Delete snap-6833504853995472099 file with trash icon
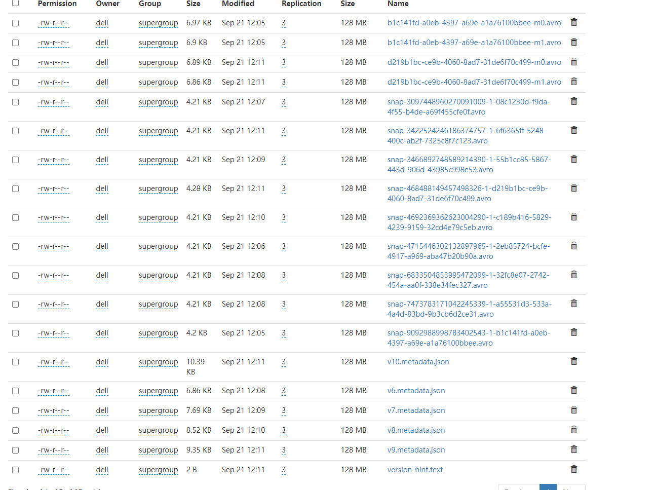 click(574, 275)
